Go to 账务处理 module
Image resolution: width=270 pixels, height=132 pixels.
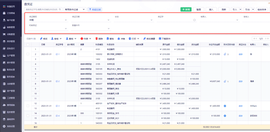[x=9, y=70]
